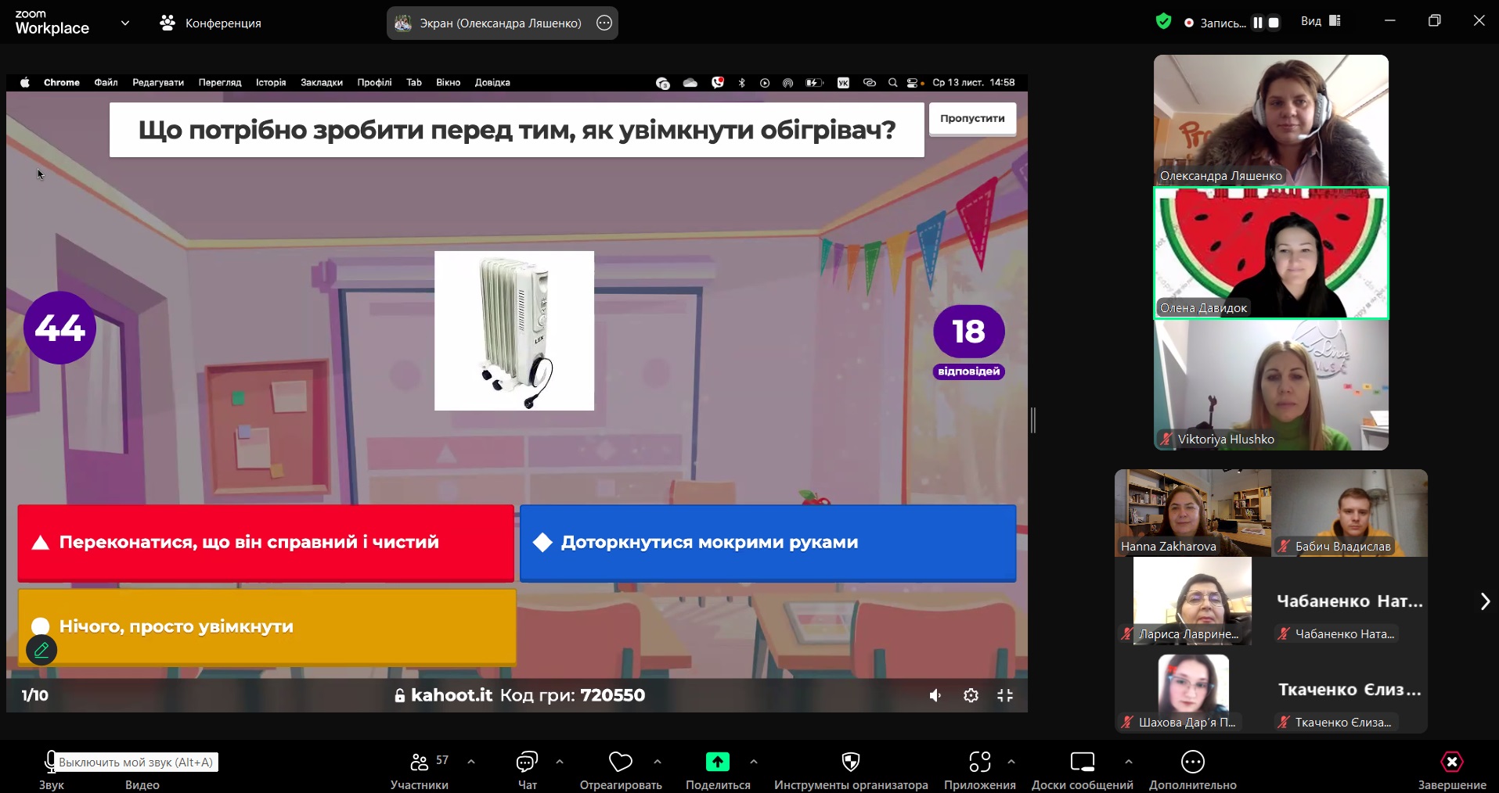Click the green Share screen icon
This screenshot has width=1499, height=793.
(717, 762)
